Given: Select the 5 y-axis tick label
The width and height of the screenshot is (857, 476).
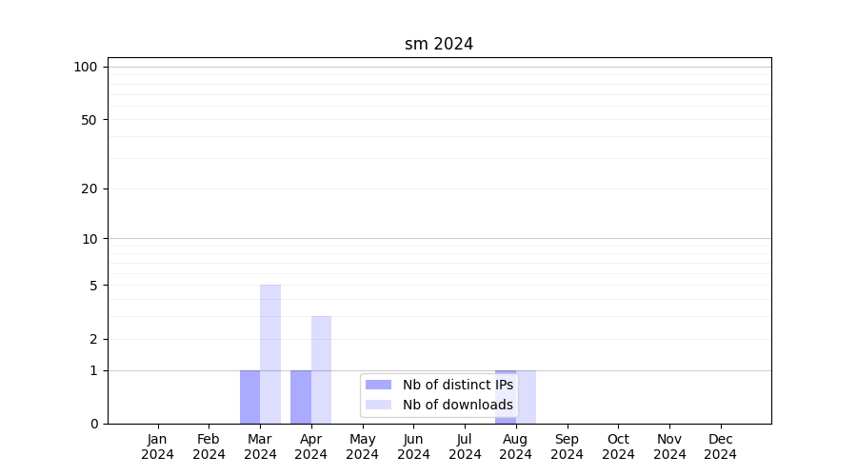Looking at the screenshot, I should click(93, 286).
